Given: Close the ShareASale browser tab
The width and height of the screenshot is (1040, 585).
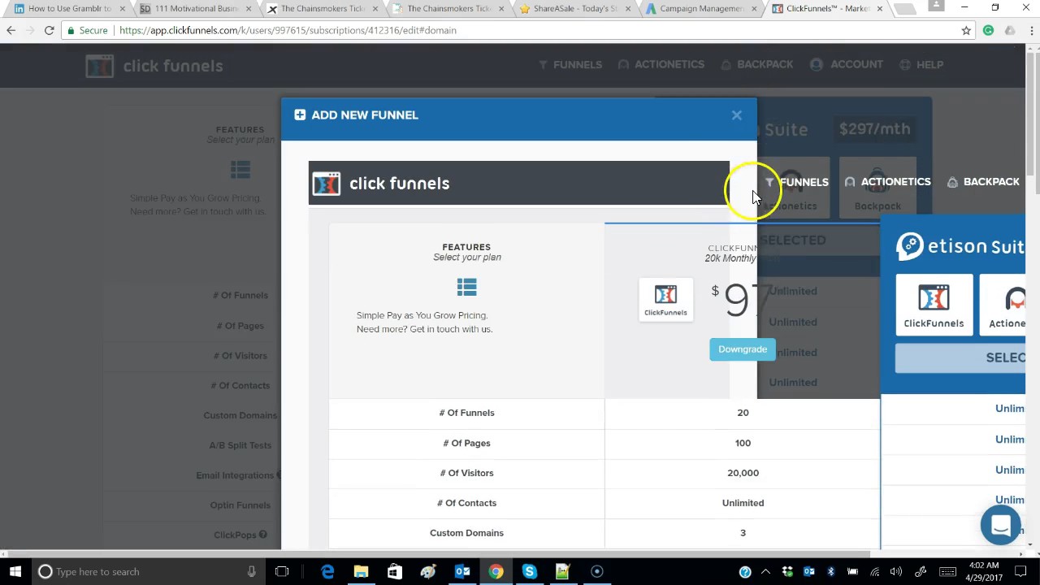Looking at the screenshot, I should [x=628, y=9].
